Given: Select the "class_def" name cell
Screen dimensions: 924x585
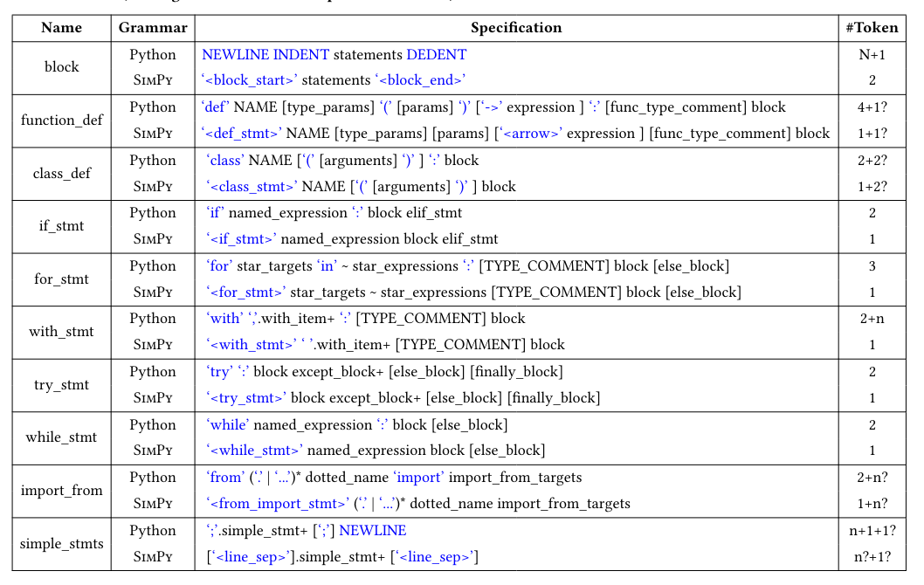Looking at the screenshot, I should coord(61,173).
